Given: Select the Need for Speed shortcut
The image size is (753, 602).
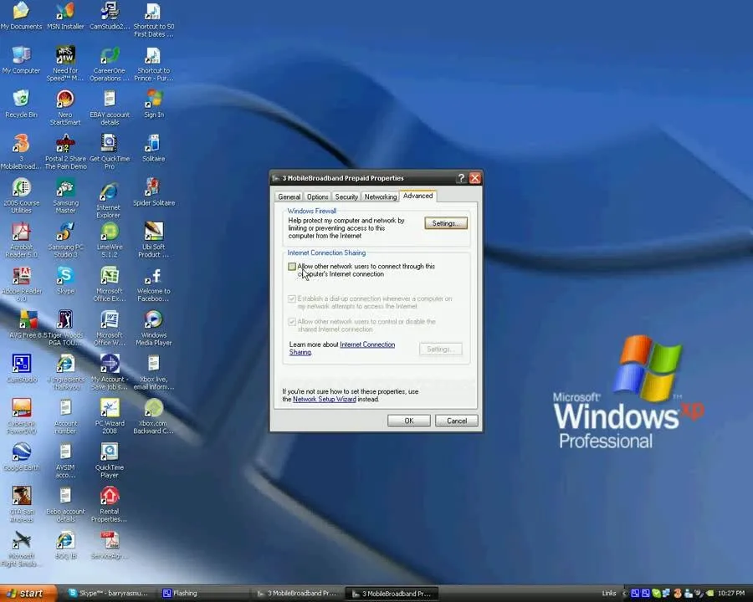Looking at the screenshot, I should [x=65, y=64].
